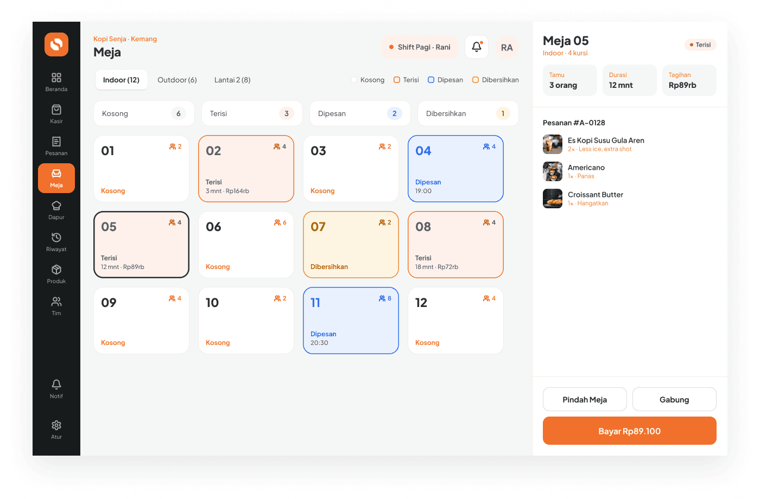Viewport: 760px width, 499px height.
Task: Click the Americano item thumbnail
Action: click(x=553, y=171)
